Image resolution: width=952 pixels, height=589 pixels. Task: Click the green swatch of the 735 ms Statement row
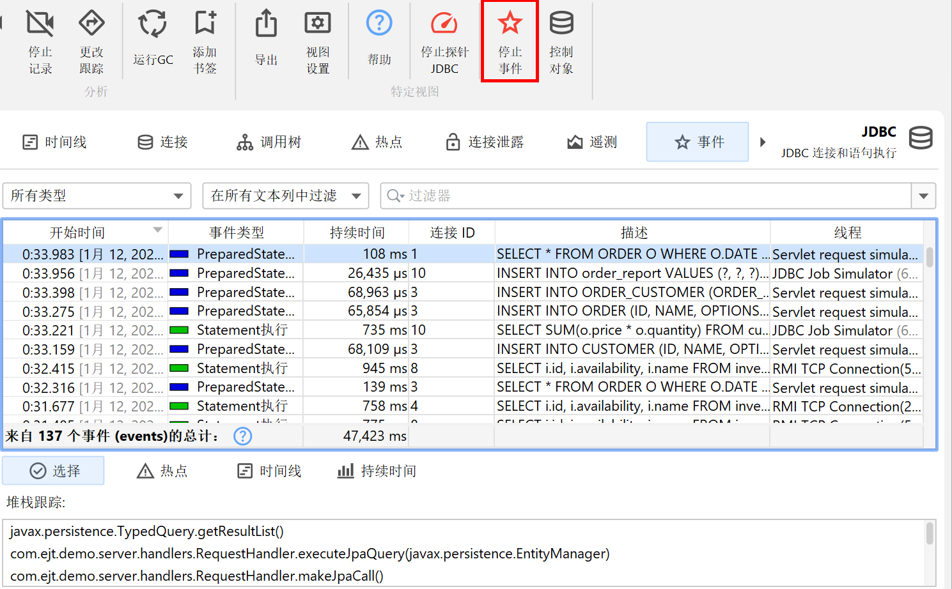(x=179, y=330)
